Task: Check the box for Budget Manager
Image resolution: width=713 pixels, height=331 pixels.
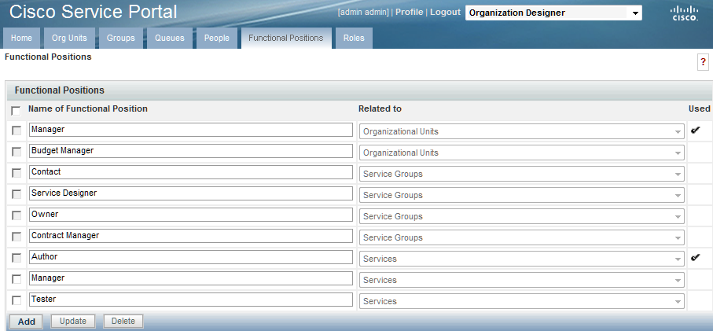Action: (x=17, y=152)
